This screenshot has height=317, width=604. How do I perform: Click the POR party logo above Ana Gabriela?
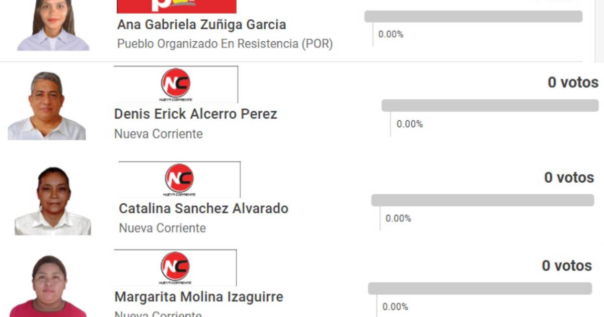(x=176, y=6)
